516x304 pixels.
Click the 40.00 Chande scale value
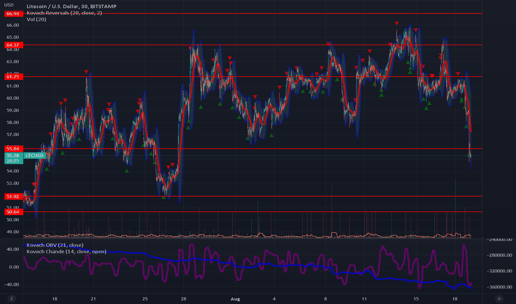[x=13, y=249]
